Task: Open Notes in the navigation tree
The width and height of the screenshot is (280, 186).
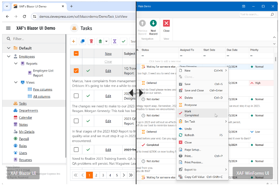Action: (x=23, y=125)
